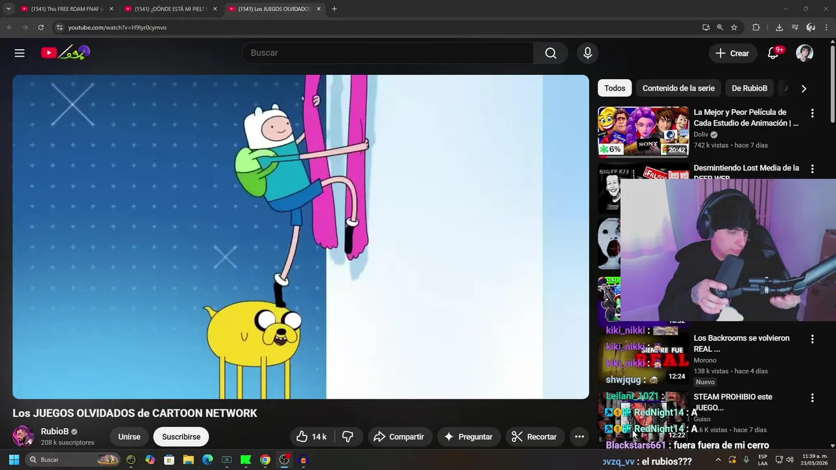
Task: Open the notifications bell
Action: click(x=773, y=53)
